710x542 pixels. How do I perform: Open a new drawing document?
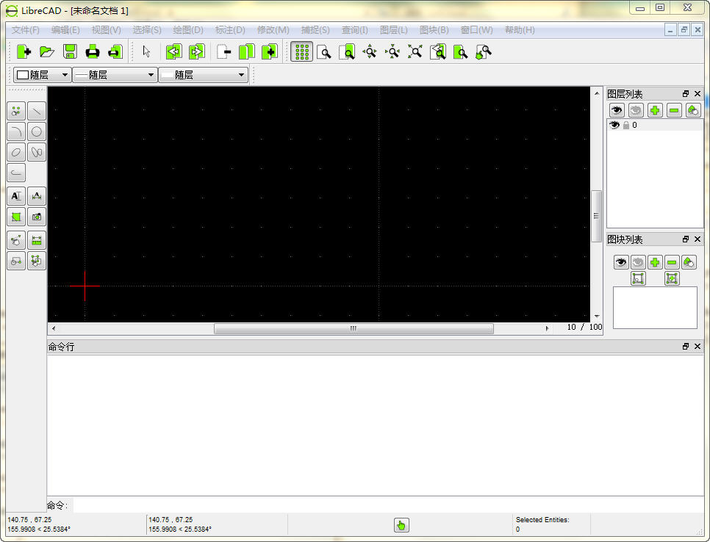click(23, 51)
